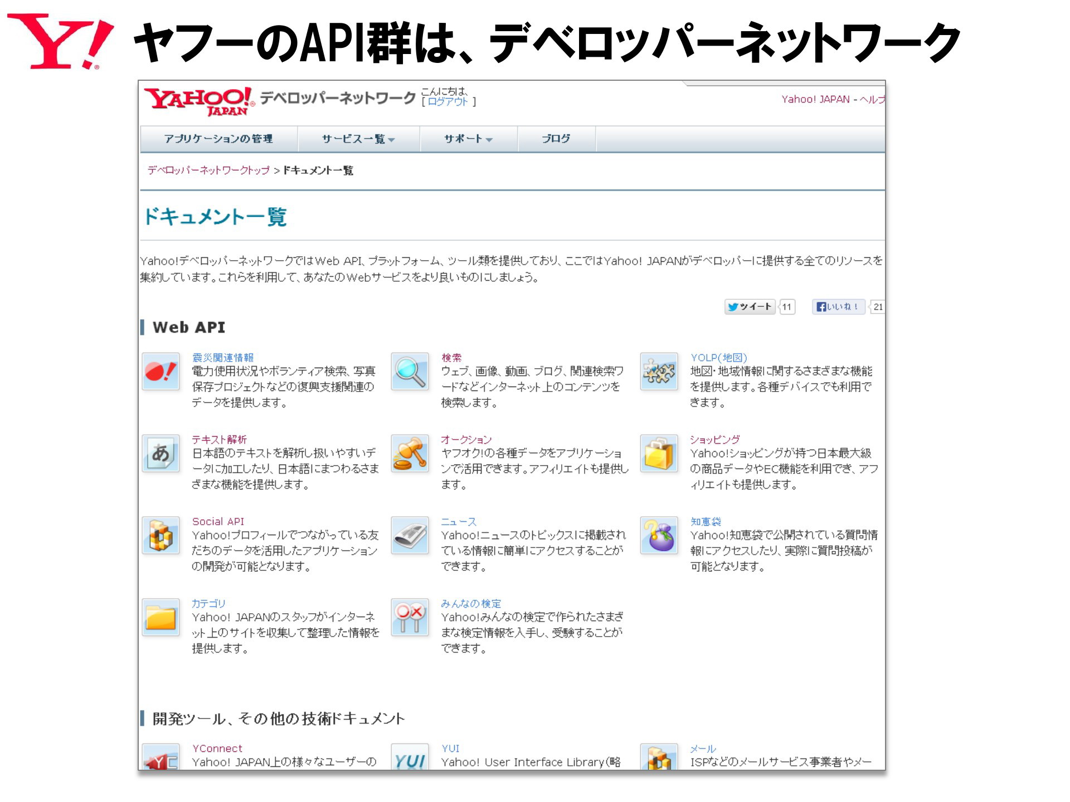Click the Facebook いいね！ button
This screenshot has width=1070, height=802.
click(838, 307)
